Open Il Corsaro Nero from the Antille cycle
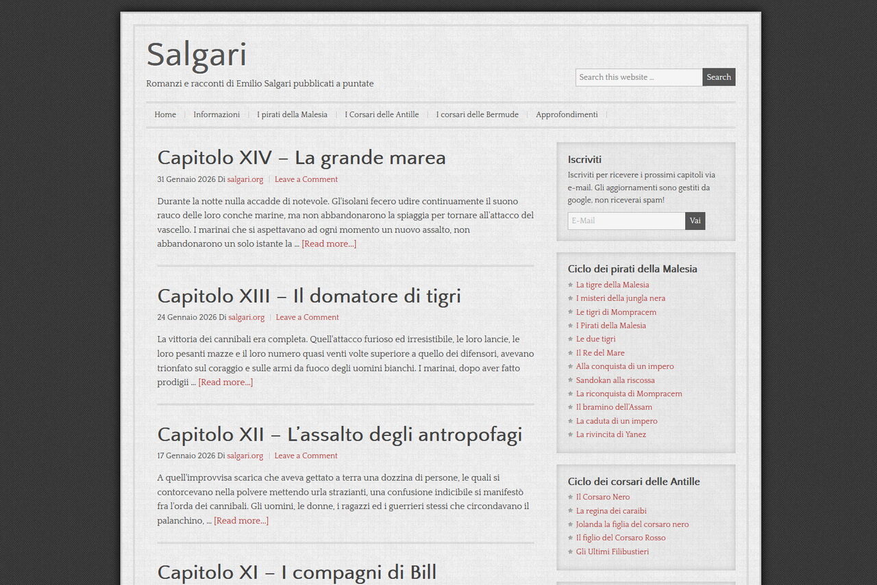Viewport: 877px width, 585px height. 603,497
